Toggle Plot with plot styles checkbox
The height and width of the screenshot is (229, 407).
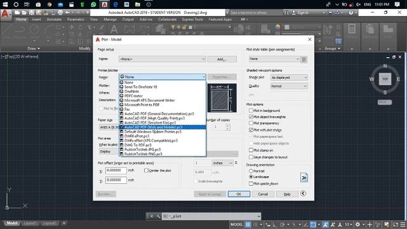251,130
